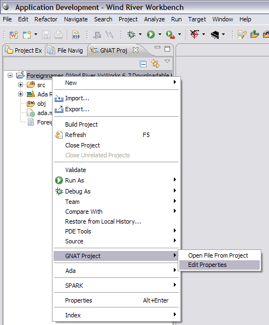The height and width of the screenshot is (325, 269).
Task: Open the Compare With submenu
Action: pyautogui.click(x=116, y=212)
